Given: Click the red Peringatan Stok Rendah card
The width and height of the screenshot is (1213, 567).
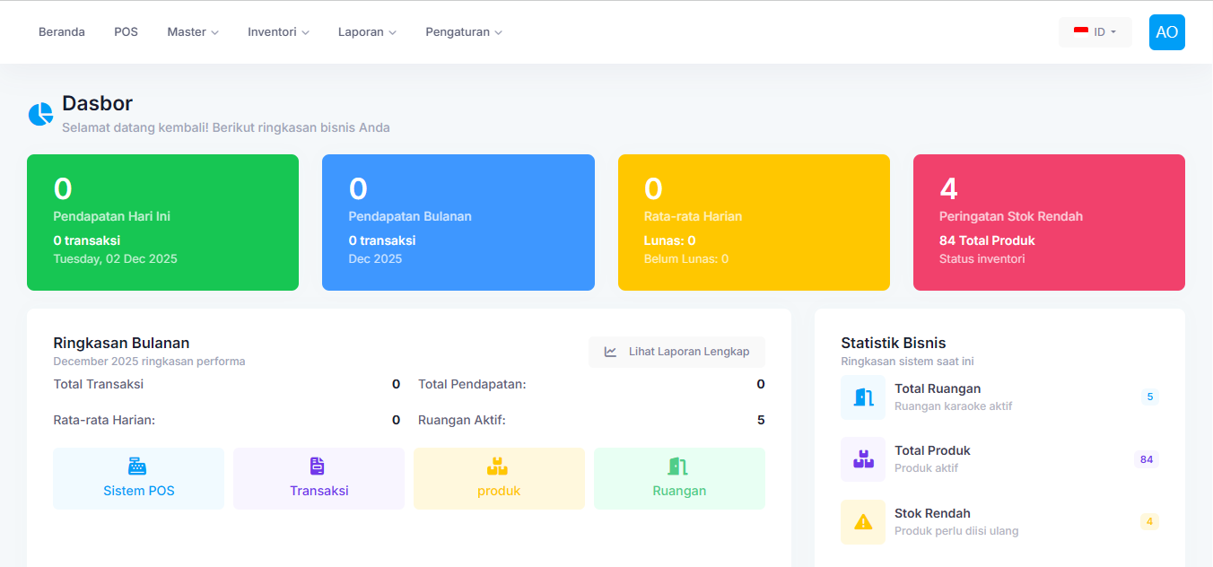Looking at the screenshot, I should pos(1049,222).
